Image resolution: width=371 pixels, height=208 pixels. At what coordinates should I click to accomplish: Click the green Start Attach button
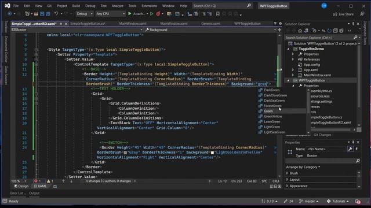tap(137, 14)
